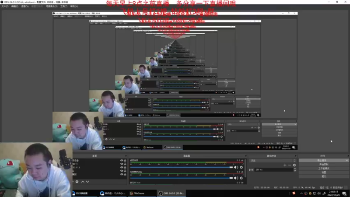Open the network icon in the system tray
350x197 pixels.
point(315,193)
